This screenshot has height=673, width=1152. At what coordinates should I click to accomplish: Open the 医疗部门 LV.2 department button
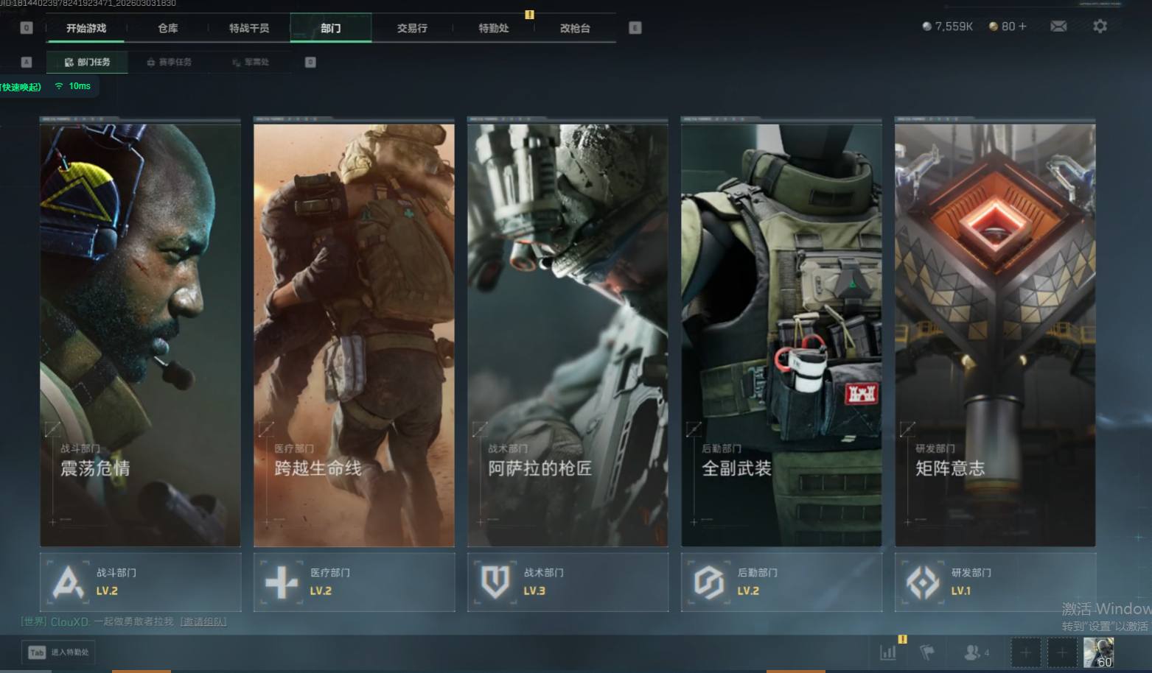(354, 582)
